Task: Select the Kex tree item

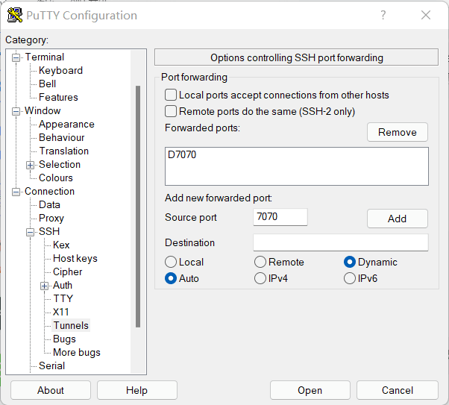Action: (61, 245)
